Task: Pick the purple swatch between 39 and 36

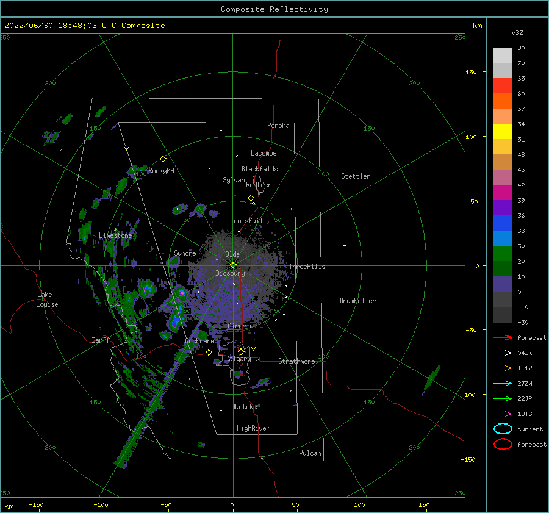Action: tap(503, 207)
